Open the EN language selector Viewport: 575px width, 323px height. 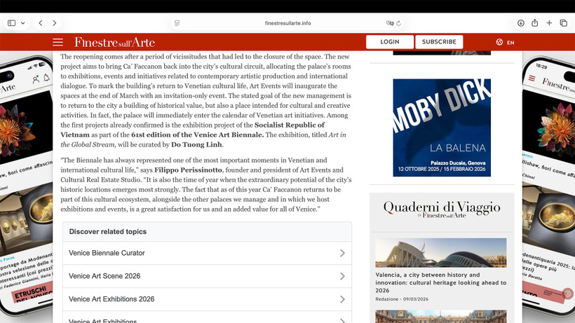coord(505,43)
